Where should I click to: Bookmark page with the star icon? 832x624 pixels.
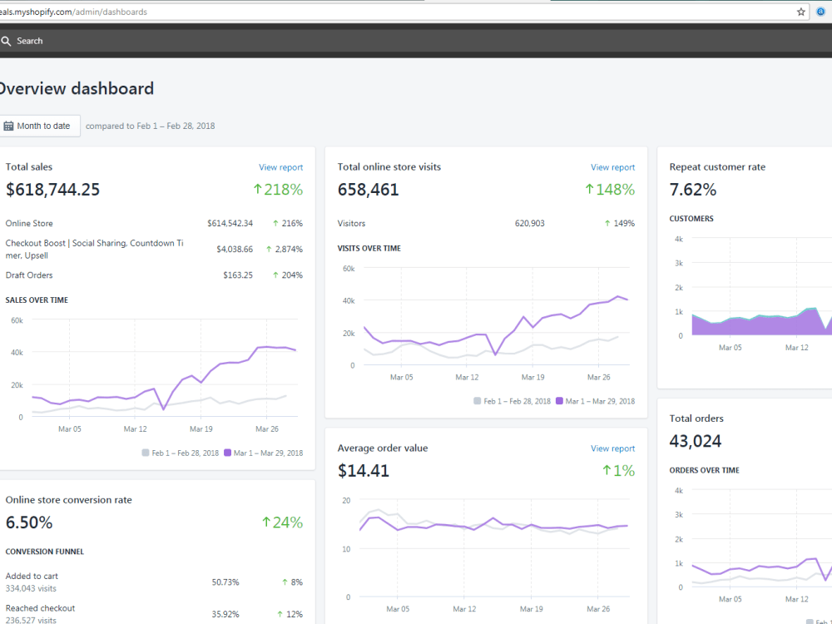pyautogui.click(x=800, y=12)
